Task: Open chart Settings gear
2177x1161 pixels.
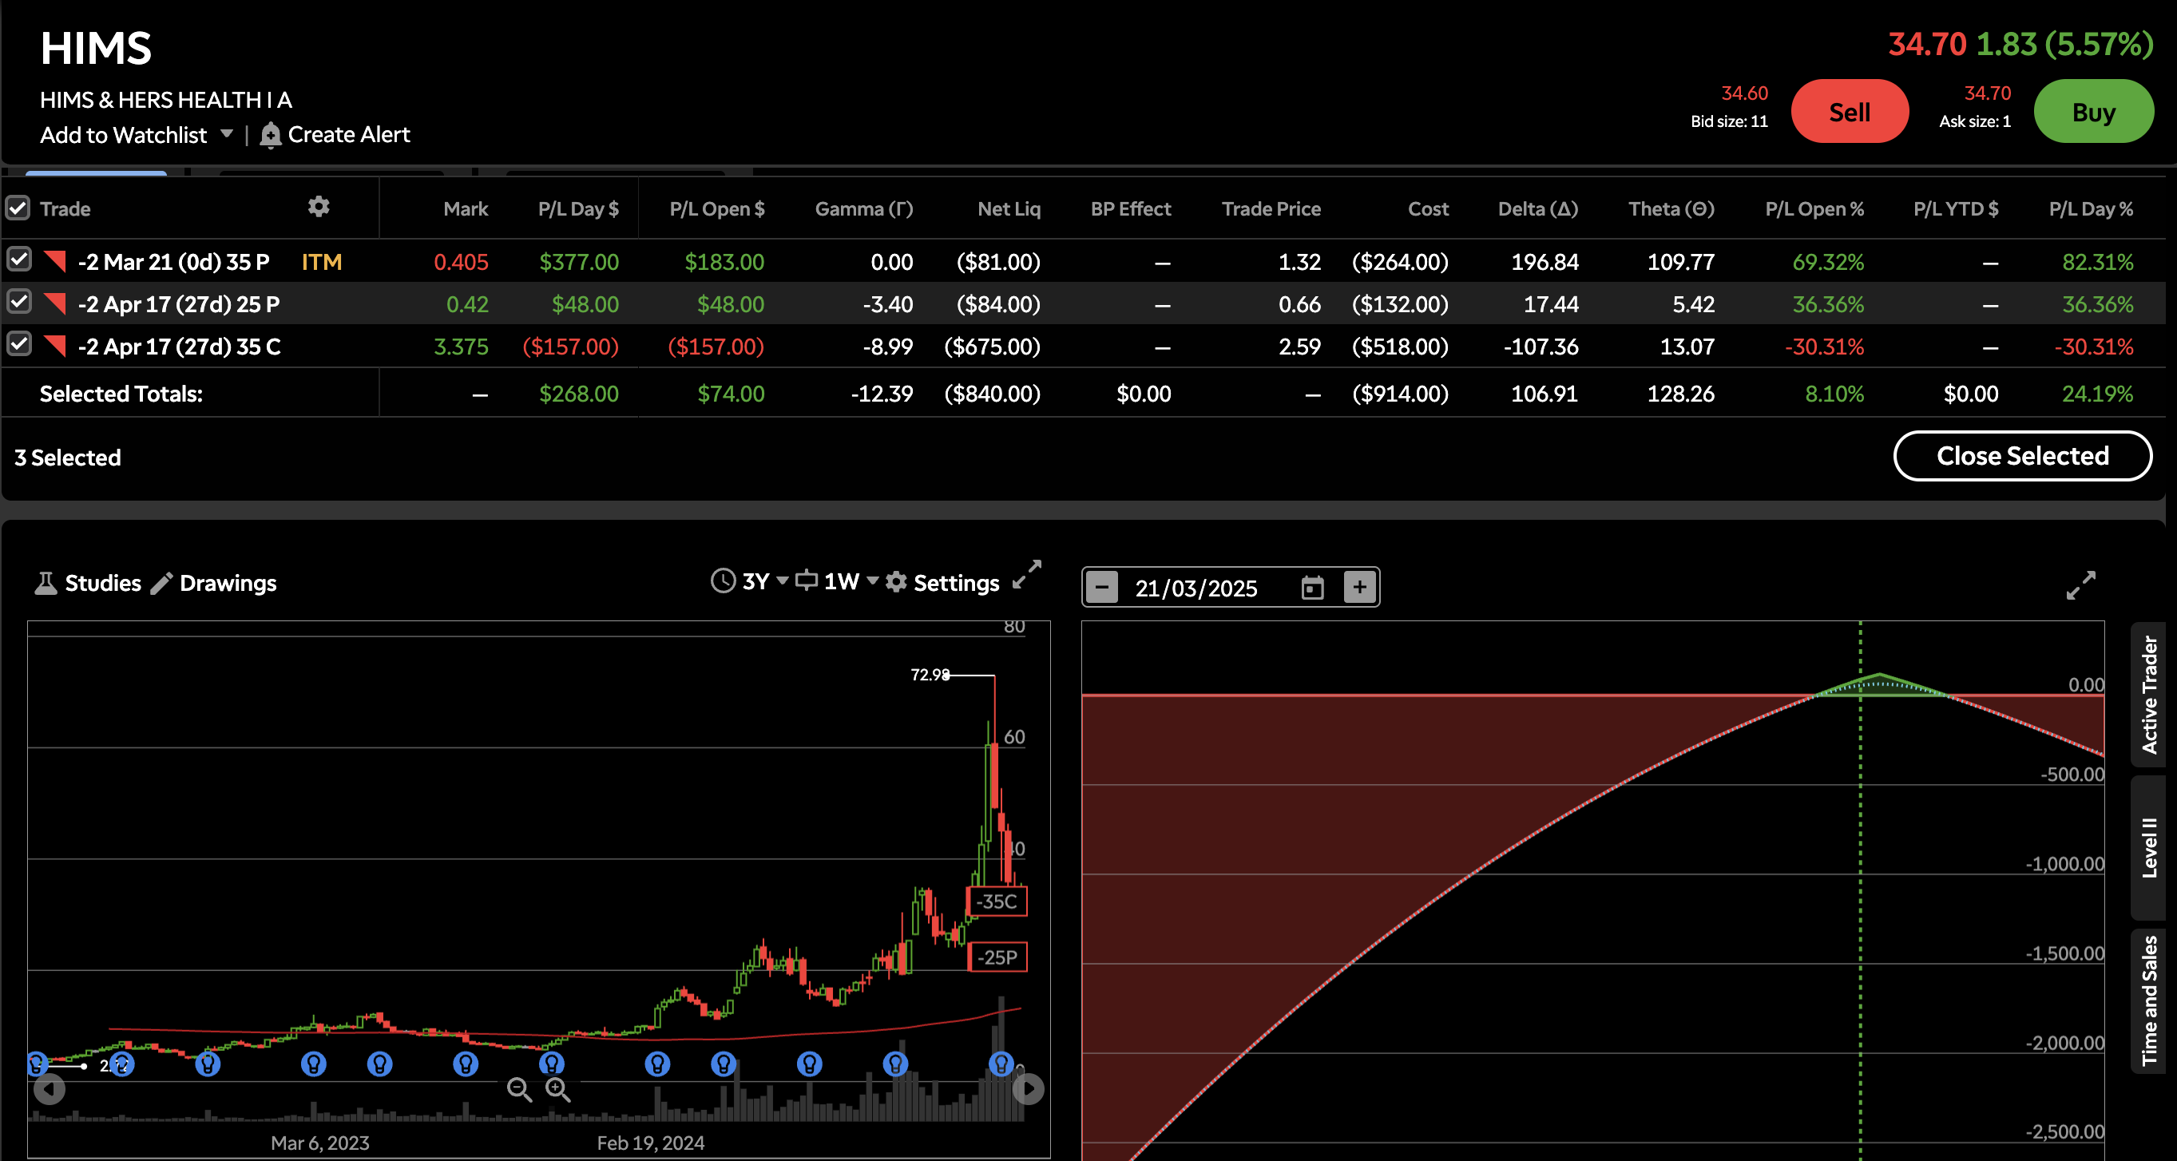Action: coord(896,582)
